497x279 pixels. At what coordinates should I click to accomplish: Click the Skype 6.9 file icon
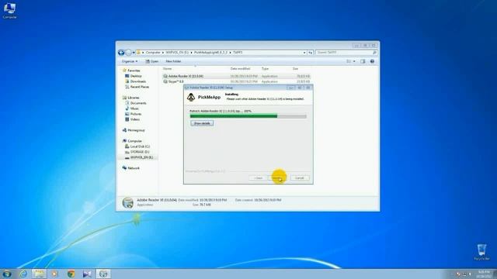[165, 81]
